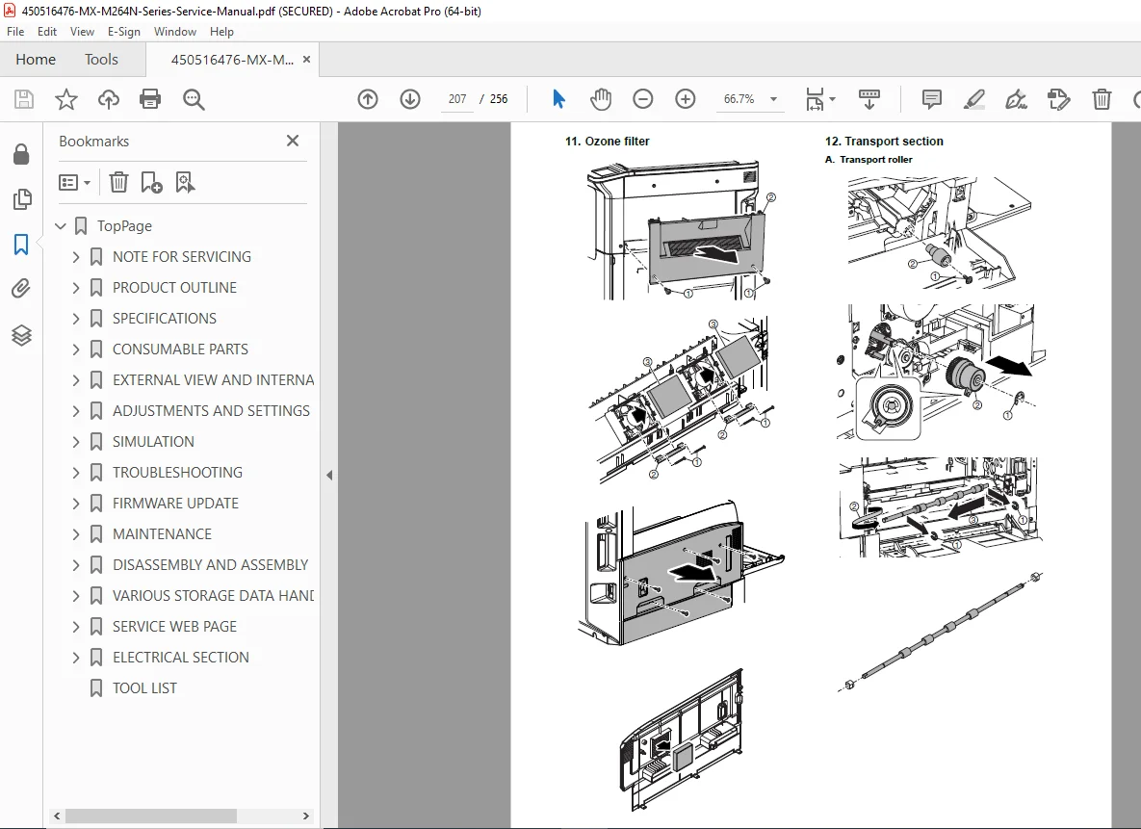Expand NOTE FOR SERVICING bookmark
The width and height of the screenshot is (1141, 829).
76,257
